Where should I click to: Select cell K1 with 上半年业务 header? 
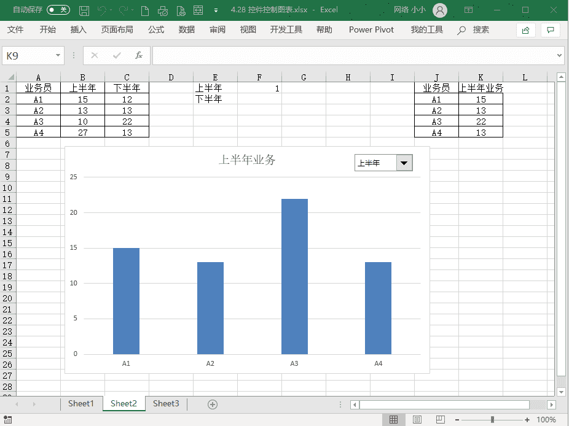(481, 88)
